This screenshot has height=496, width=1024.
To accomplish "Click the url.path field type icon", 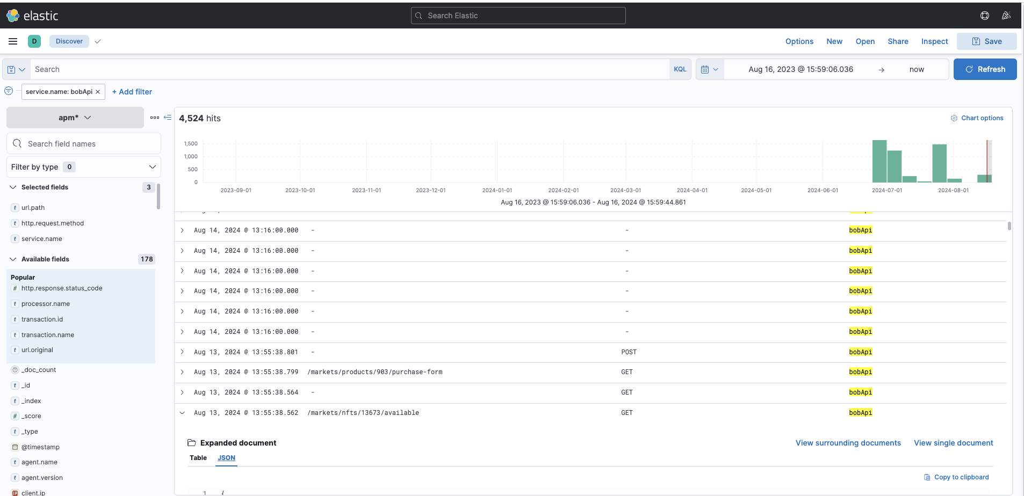I will coord(15,208).
